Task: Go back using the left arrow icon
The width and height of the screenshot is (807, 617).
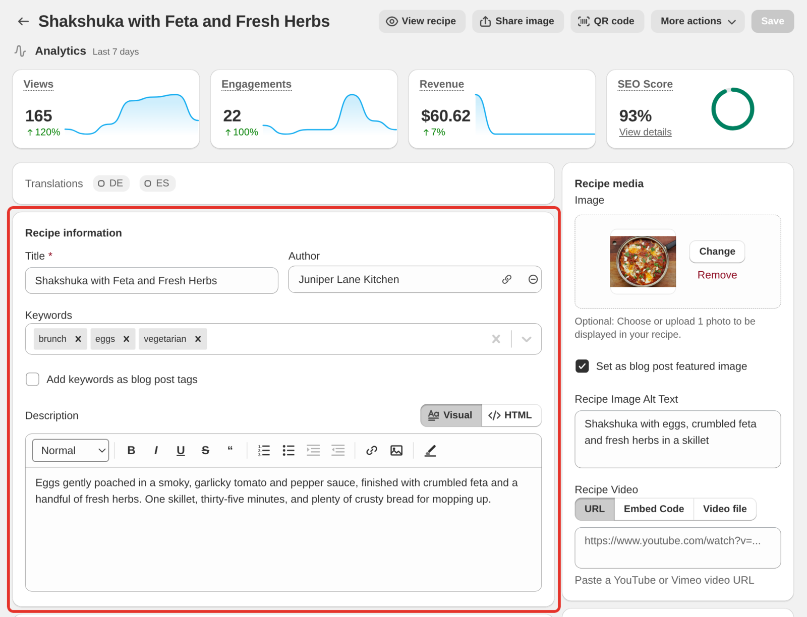Action: pos(23,21)
